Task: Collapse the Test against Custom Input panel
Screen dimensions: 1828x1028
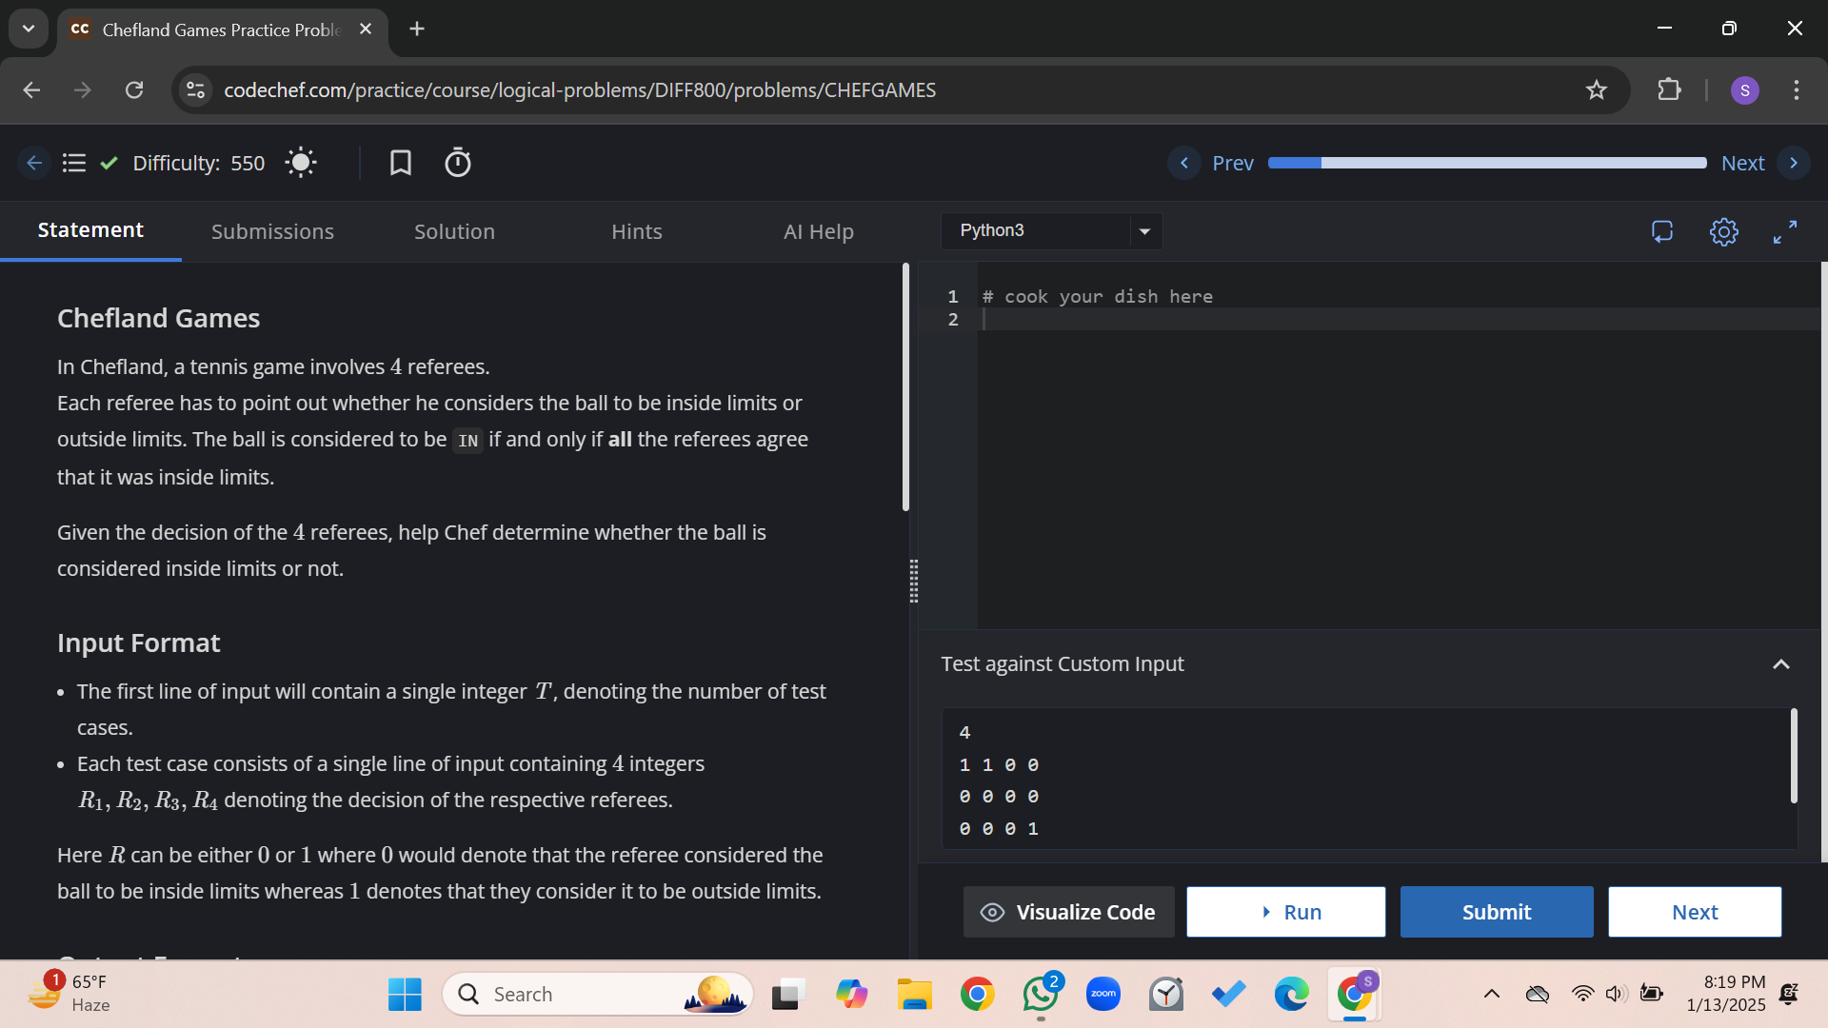Action: 1781,664
